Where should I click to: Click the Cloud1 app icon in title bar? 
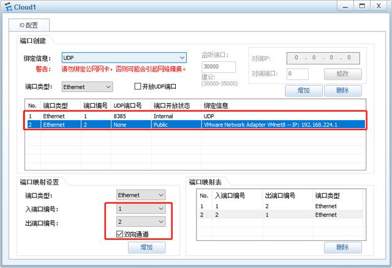point(9,7)
